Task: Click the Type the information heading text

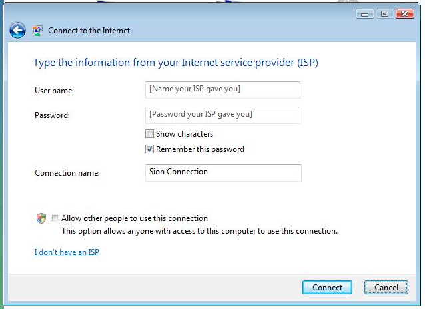Action: pyautogui.click(x=176, y=63)
